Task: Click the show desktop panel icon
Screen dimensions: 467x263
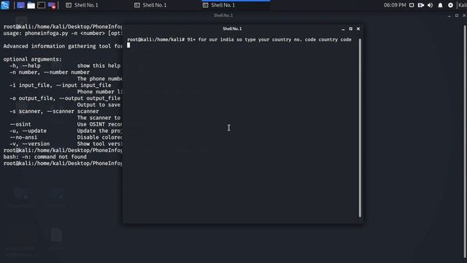Action: [20, 5]
